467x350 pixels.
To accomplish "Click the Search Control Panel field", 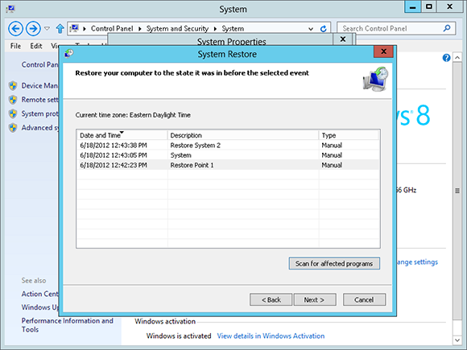I will (x=391, y=29).
